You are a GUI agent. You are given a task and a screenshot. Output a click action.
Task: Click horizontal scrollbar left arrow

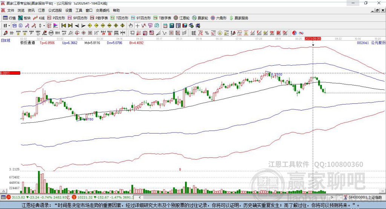click(x=140, y=197)
